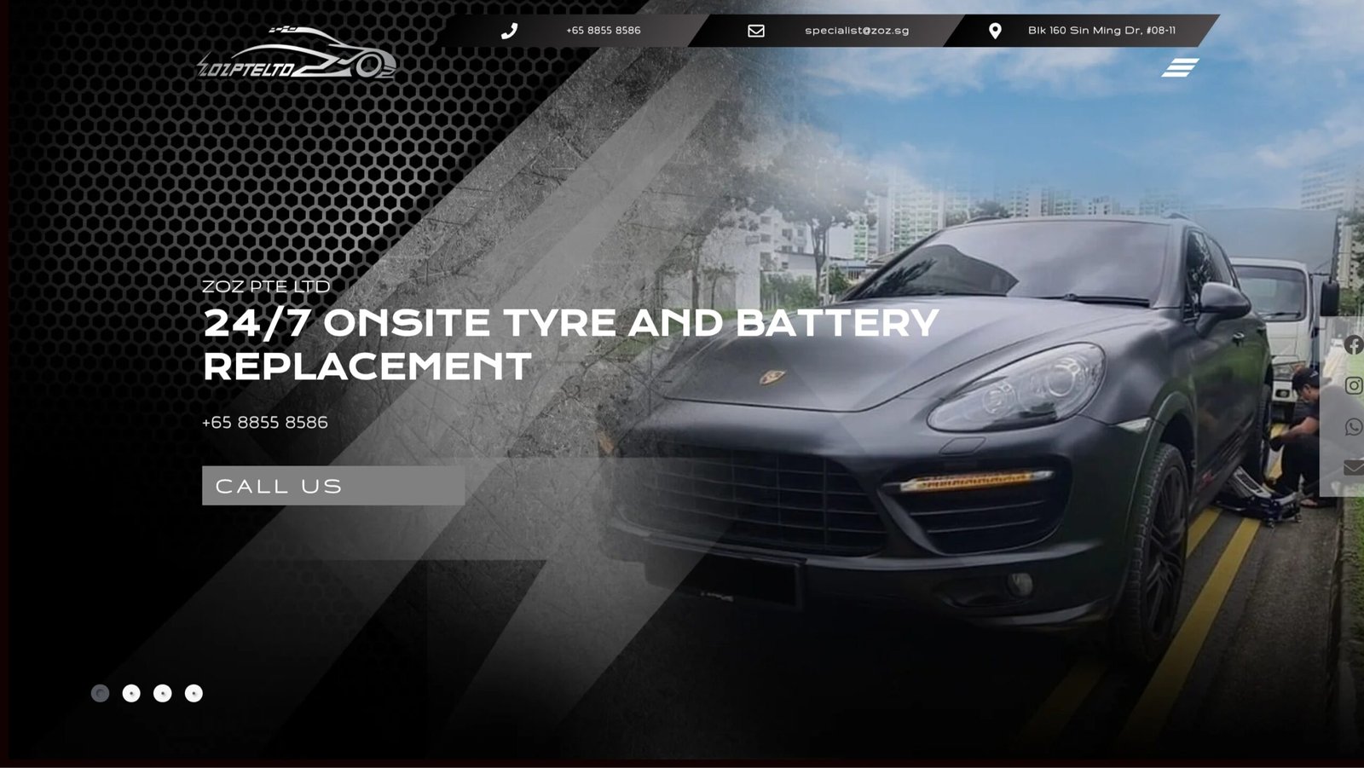This screenshot has width=1364, height=768.
Task: Open the WhatsApp icon on the right sidebar
Action: (1353, 426)
